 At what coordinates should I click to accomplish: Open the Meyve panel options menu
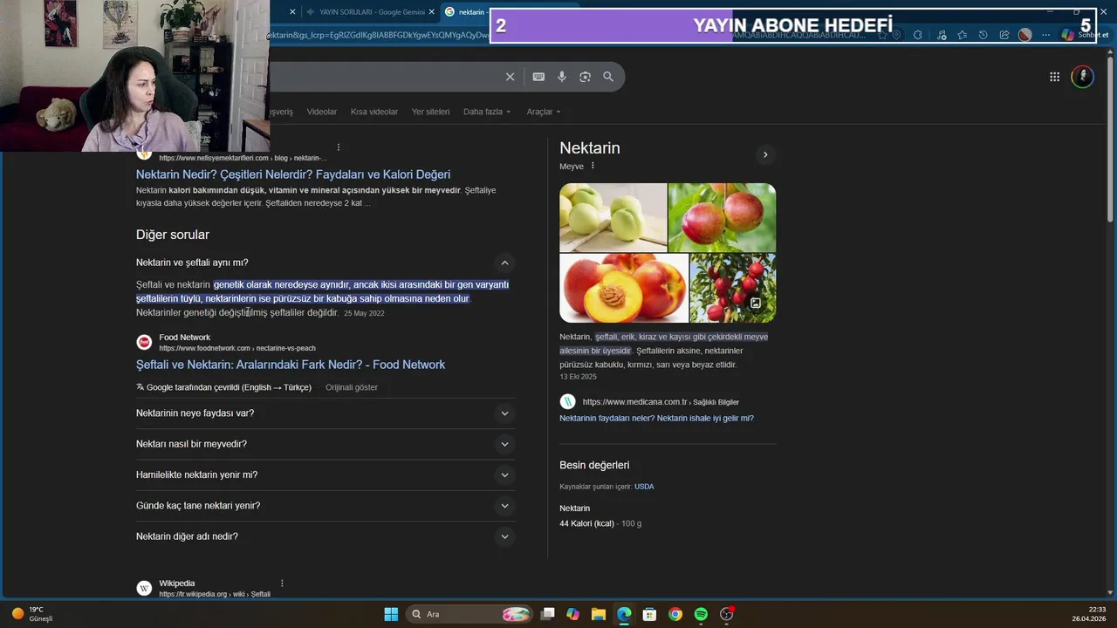593,166
